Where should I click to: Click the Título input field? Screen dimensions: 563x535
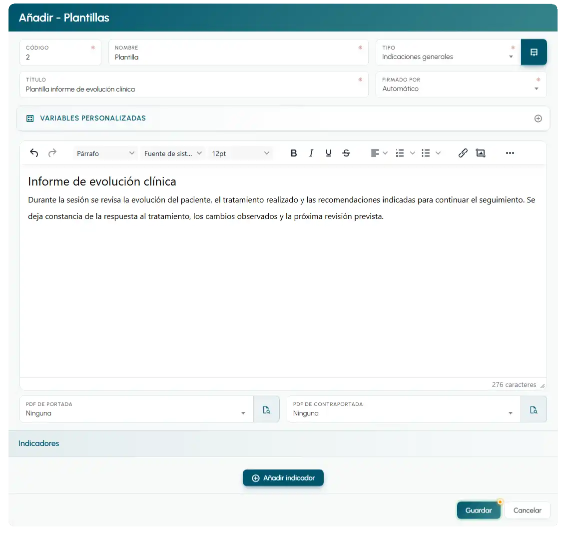coord(194,84)
